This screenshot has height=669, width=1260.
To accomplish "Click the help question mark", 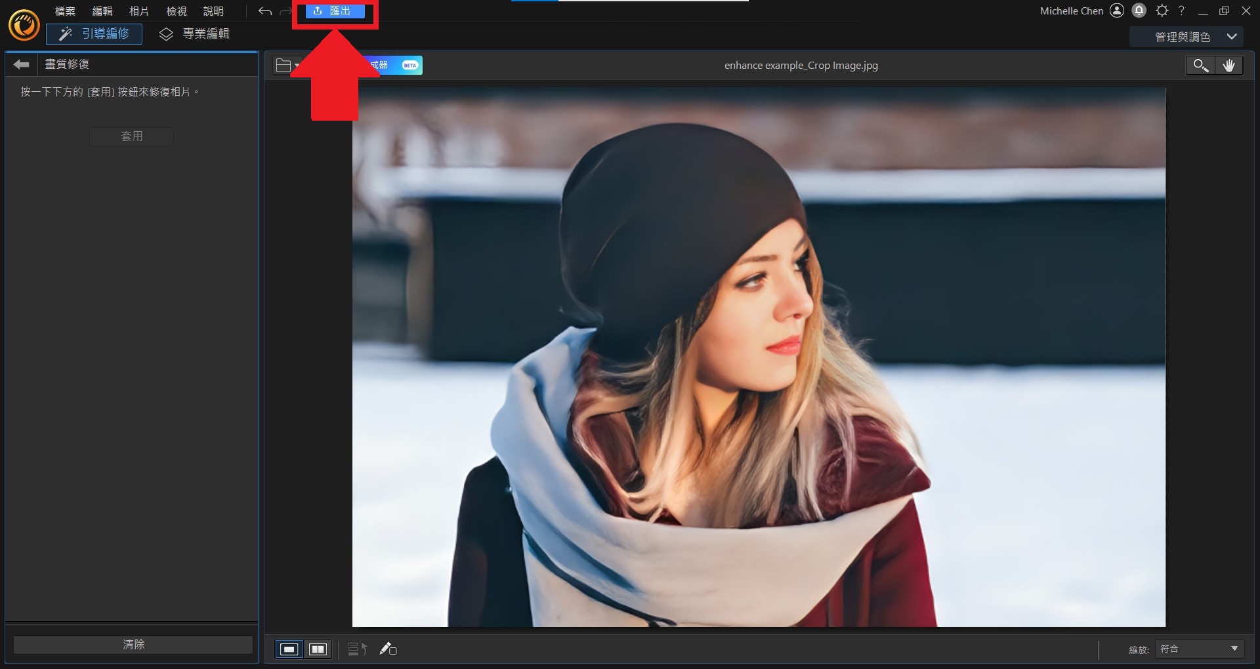I will click(x=1181, y=10).
